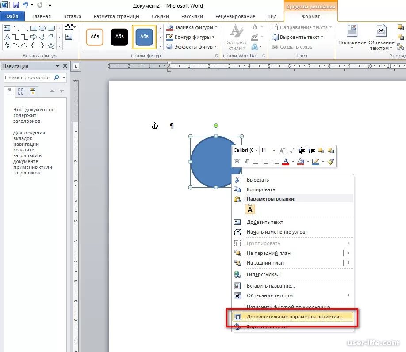Align text right in the mini toolbar
Viewport: 406px width, 352px height.
point(276,162)
